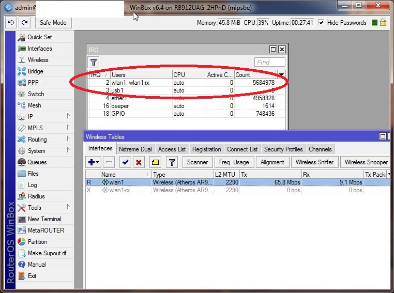
Task: Click the Find field in IRQ window
Action: [x=269, y=62]
